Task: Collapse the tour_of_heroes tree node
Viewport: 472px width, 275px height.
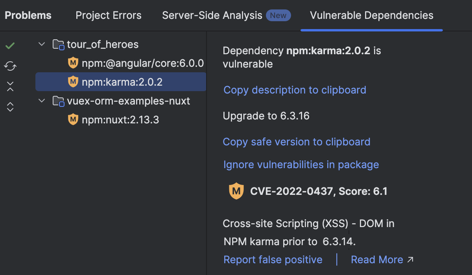Action: coord(42,44)
